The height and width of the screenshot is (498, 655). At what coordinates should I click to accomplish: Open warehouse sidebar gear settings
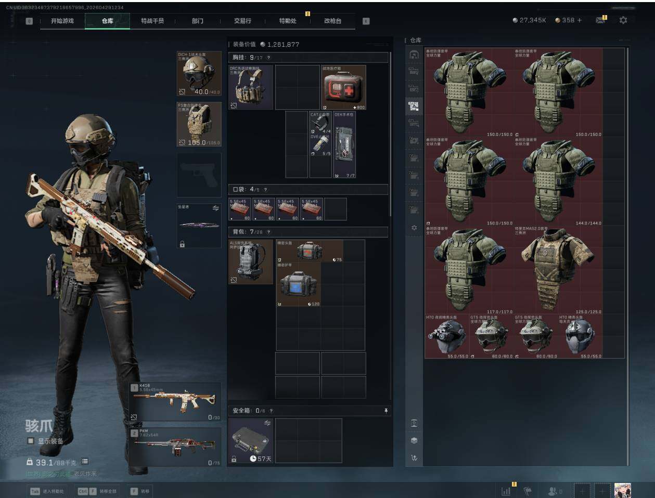point(414,228)
